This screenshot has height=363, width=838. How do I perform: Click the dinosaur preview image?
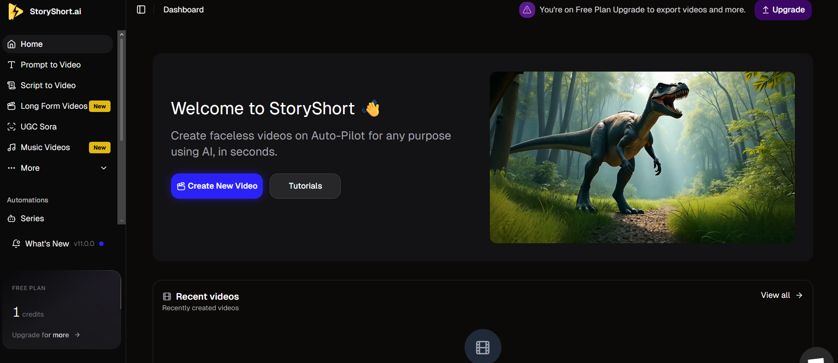pyautogui.click(x=642, y=157)
